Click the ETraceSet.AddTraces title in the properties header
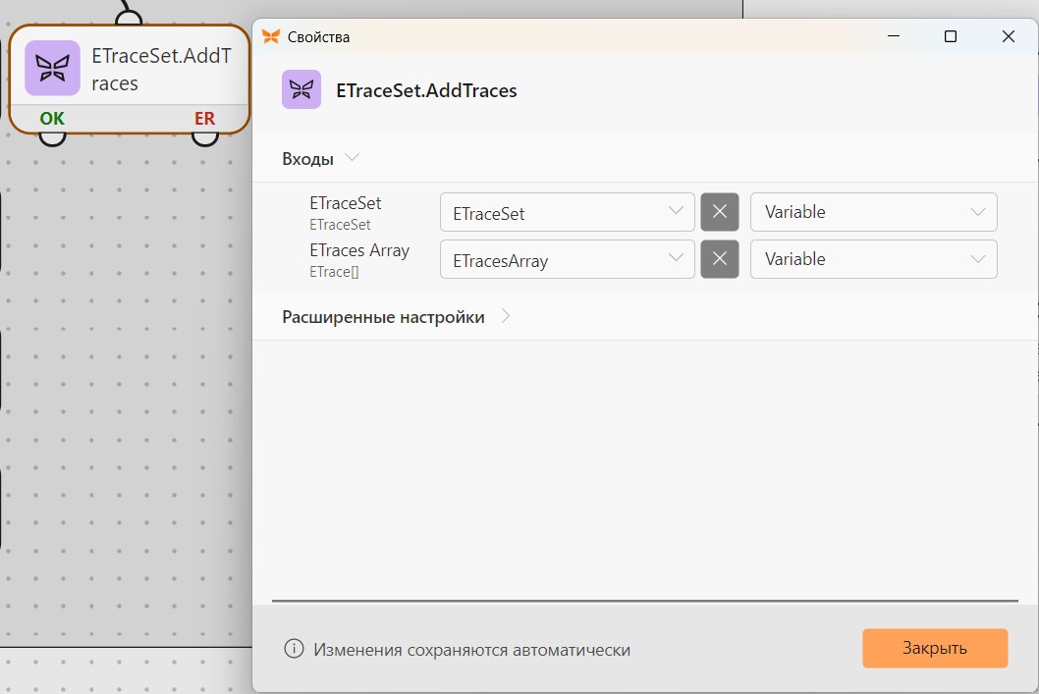The width and height of the screenshot is (1039, 694). coord(426,90)
